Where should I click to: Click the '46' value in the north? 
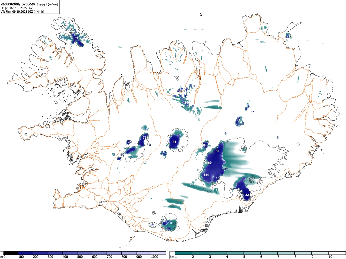[180, 90]
